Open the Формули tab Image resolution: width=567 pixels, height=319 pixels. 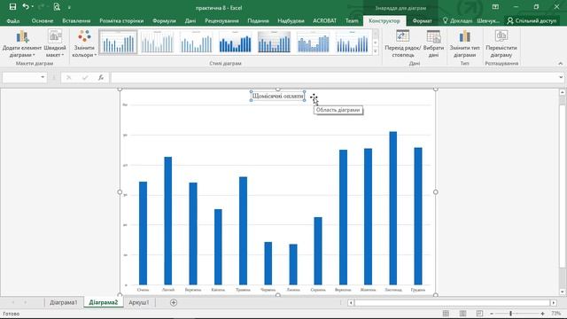pos(164,21)
